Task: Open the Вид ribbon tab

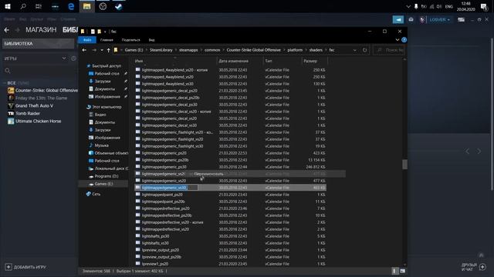Action: click(151, 40)
